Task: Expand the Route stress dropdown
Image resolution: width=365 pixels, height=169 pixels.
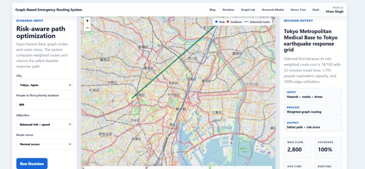Action: tap(44, 144)
